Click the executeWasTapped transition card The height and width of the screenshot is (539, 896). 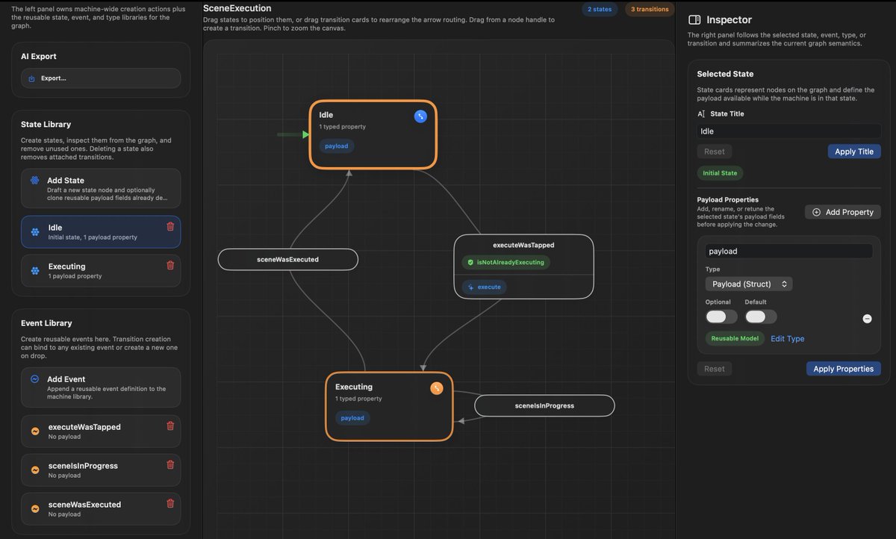524,267
